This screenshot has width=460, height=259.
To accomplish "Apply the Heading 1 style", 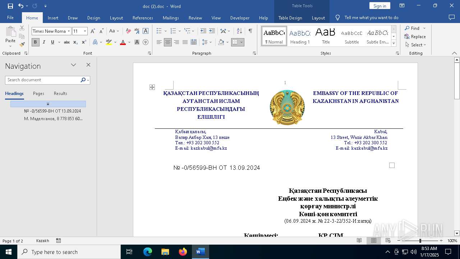I will 300,36.
